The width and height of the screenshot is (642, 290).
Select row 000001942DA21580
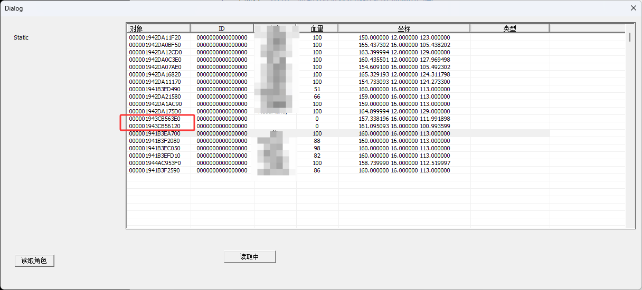tap(338, 96)
